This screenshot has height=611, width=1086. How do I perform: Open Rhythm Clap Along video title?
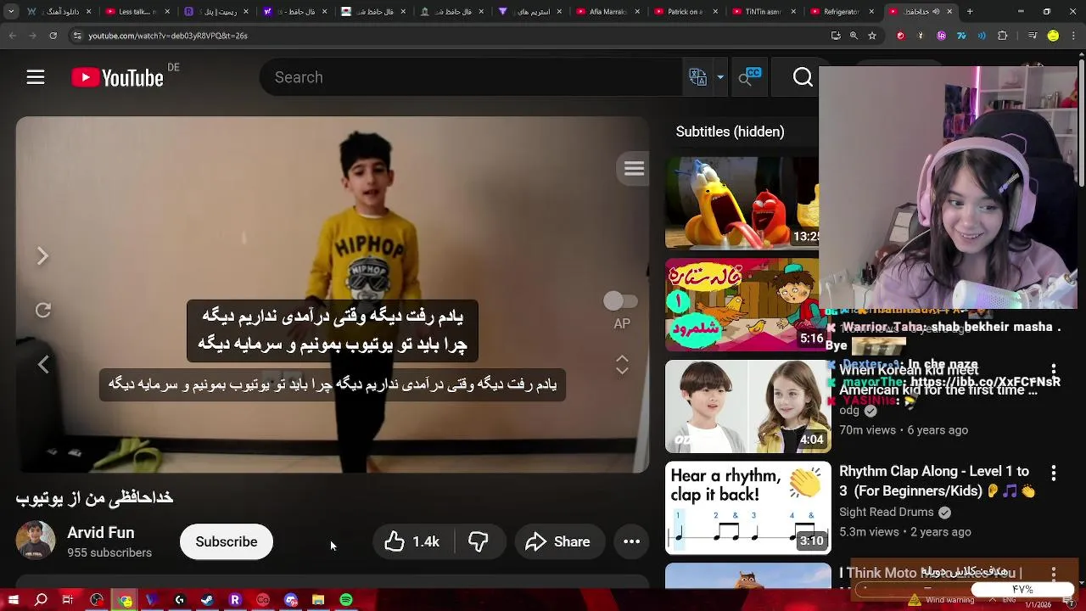tap(937, 481)
